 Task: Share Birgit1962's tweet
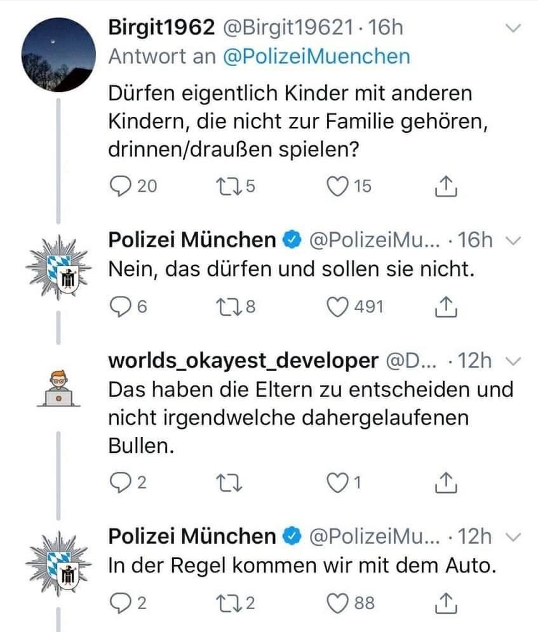(x=447, y=185)
